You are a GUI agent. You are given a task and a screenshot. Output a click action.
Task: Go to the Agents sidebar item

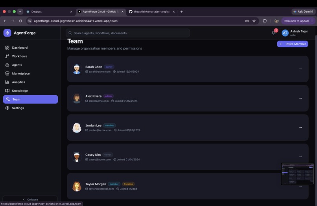coord(30,65)
